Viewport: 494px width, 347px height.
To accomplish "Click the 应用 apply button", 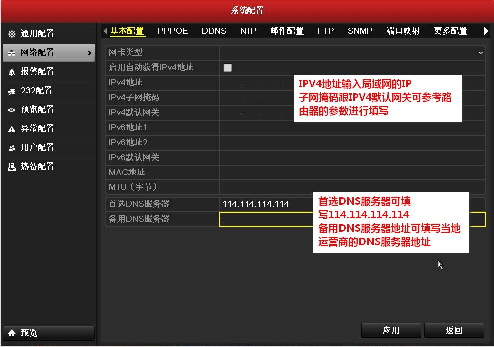I will point(391,330).
